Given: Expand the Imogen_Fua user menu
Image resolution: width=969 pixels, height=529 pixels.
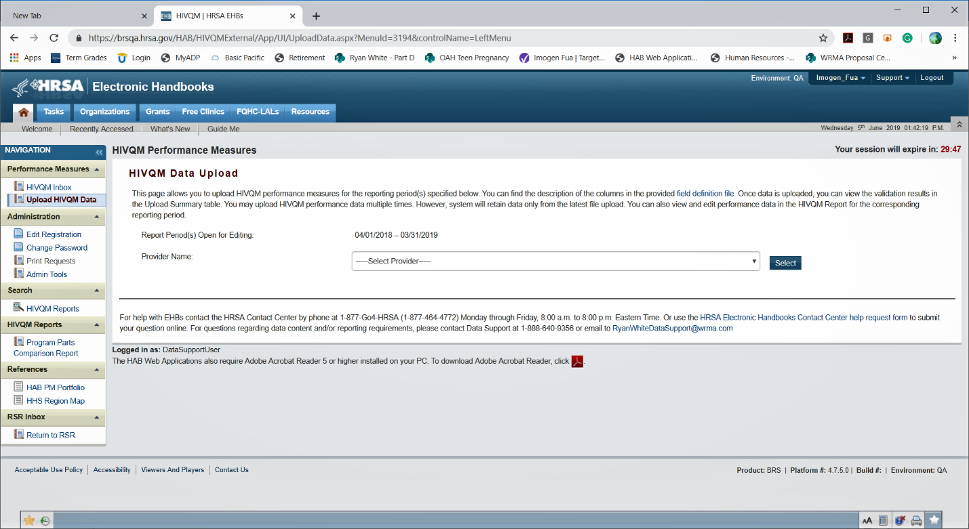Looking at the screenshot, I should [x=840, y=78].
